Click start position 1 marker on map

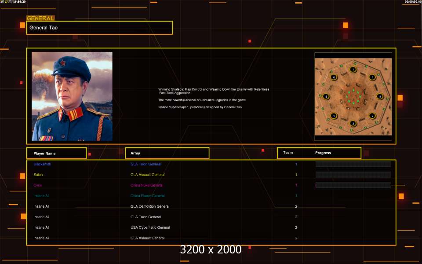(334, 116)
